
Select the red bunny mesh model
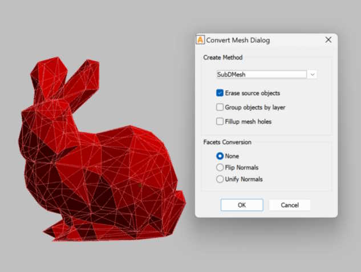(102, 152)
